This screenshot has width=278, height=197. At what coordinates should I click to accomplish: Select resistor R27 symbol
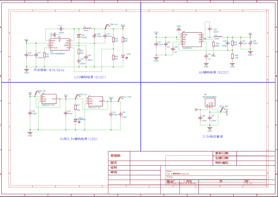[x=75, y=107]
